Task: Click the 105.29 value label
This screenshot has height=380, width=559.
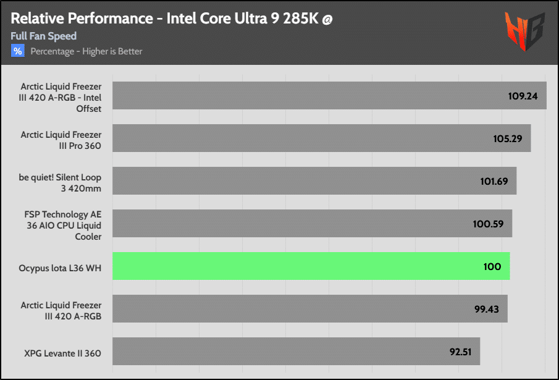Action: pos(508,138)
